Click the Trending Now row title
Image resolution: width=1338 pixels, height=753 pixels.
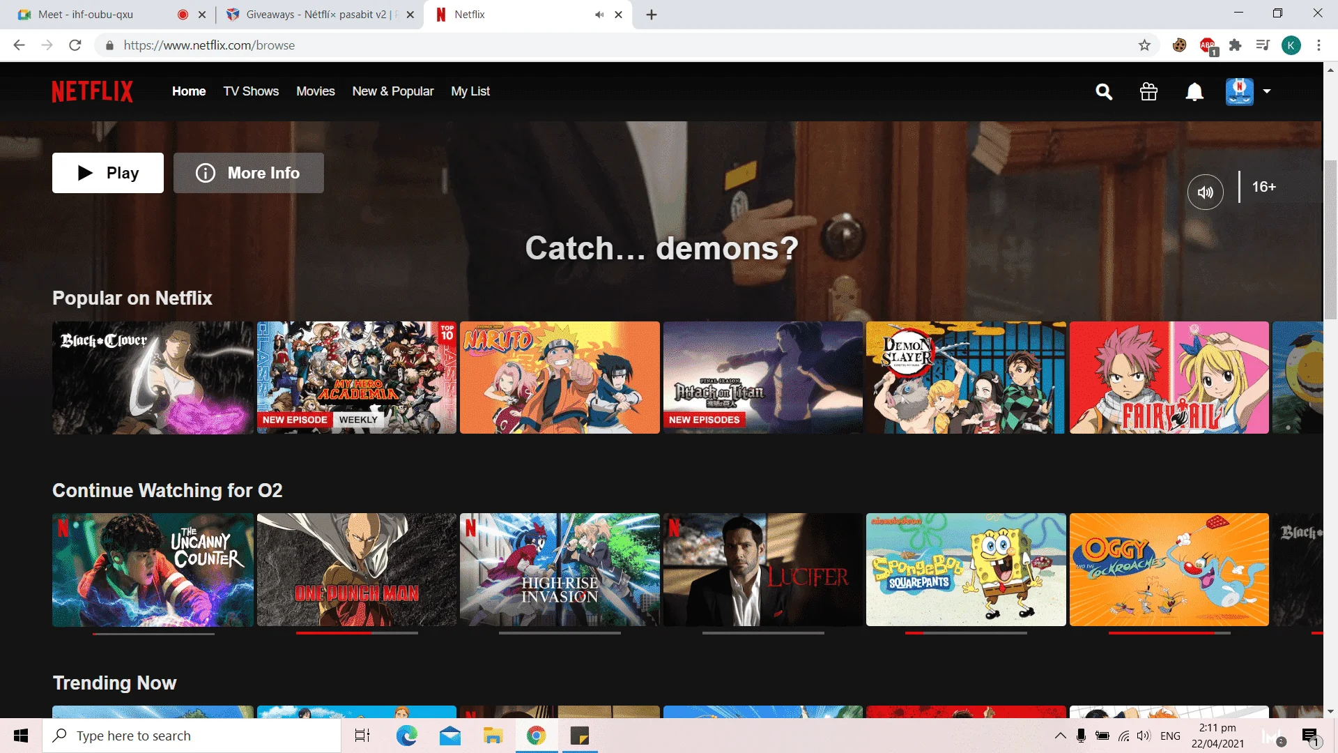115,683
